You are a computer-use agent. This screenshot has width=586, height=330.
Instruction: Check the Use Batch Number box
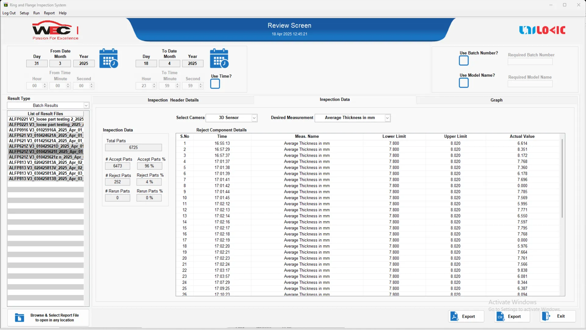click(464, 61)
